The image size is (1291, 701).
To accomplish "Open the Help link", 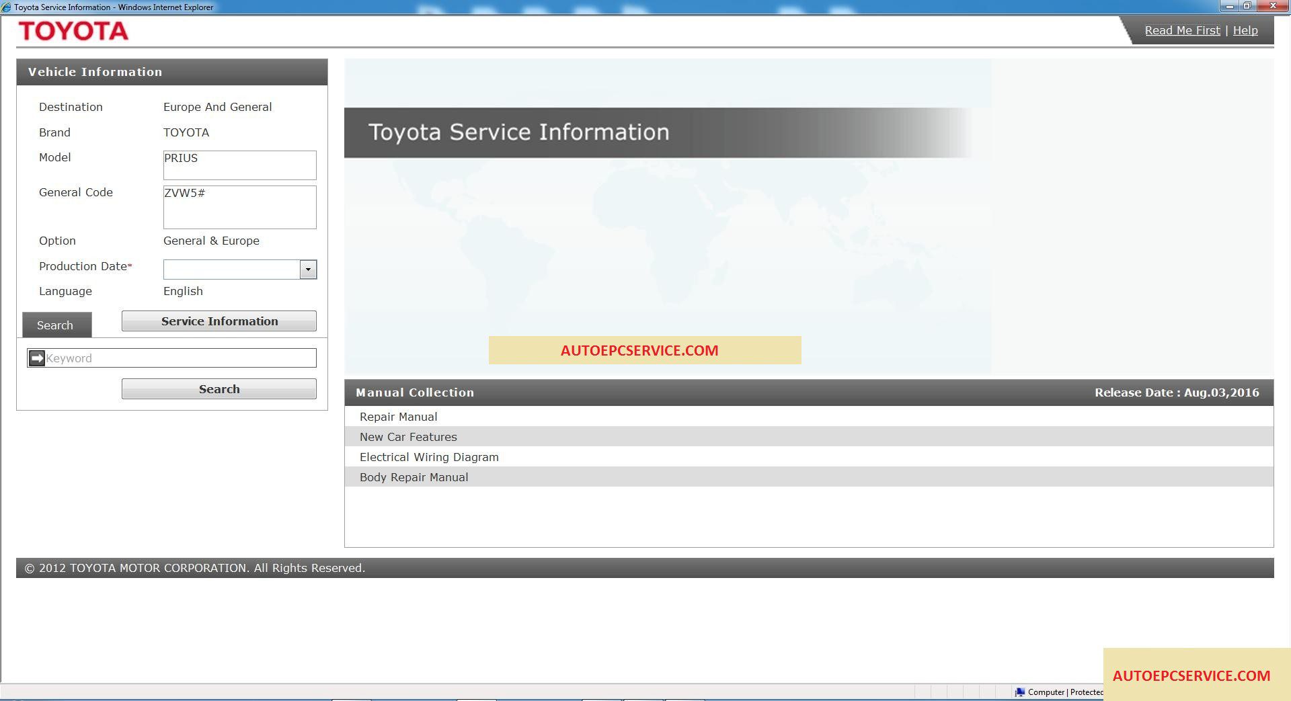I will pyautogui.click(x=1245, y=30).
